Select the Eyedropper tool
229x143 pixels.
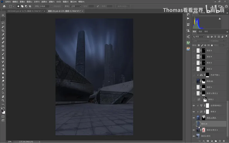3,35
